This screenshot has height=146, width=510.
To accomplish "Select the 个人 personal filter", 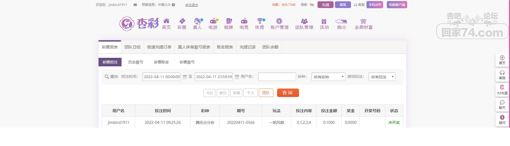I will [251, 93].
